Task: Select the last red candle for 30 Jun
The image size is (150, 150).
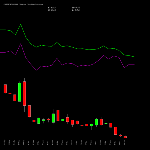Action: click(125, 137)
